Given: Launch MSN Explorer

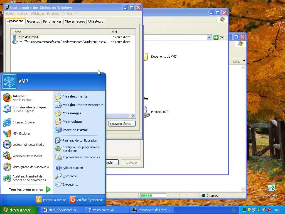Looking at the screenshot, I should [26, 133].
